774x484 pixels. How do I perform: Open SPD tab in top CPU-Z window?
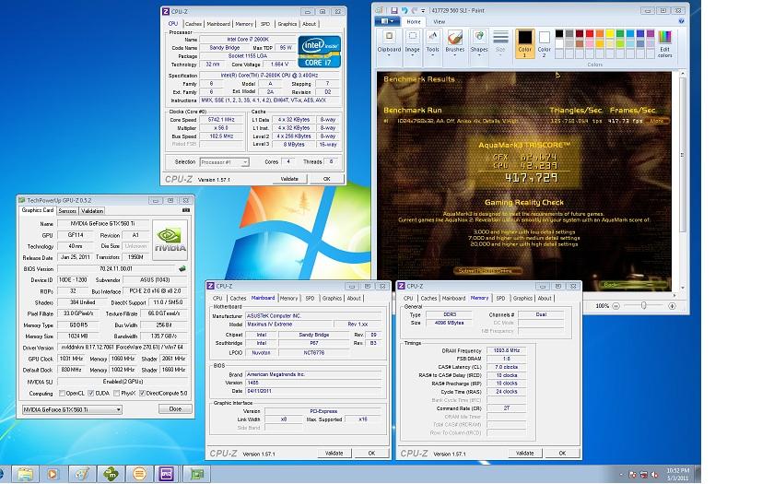pos(265,24)
